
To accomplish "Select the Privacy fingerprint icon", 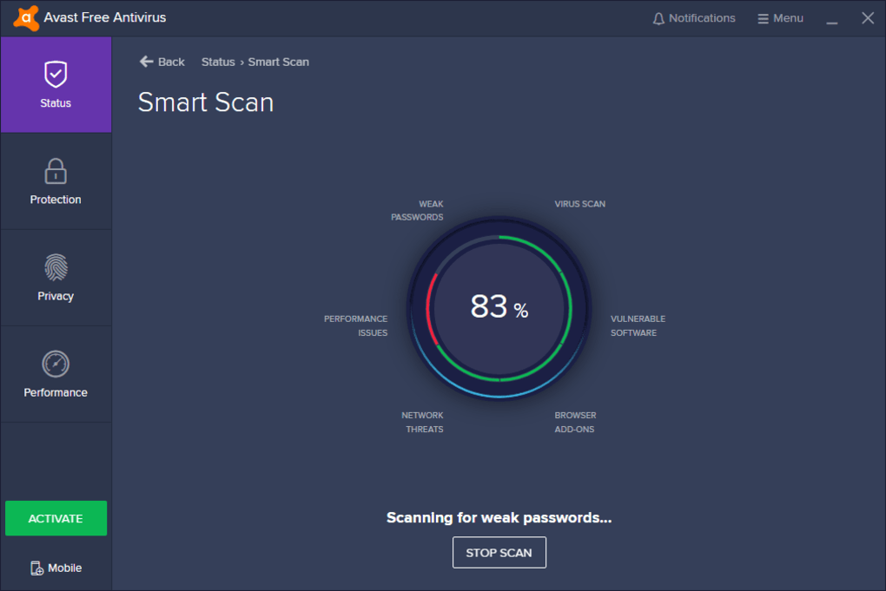I will [56, 267].
